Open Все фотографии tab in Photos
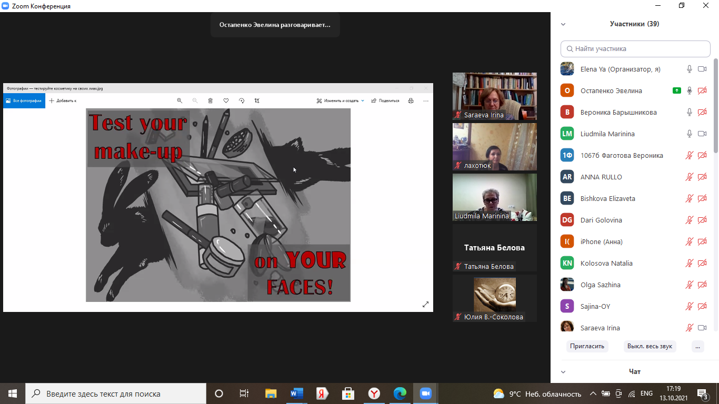This screenshot has height=404, width=719. pos(24,100)
